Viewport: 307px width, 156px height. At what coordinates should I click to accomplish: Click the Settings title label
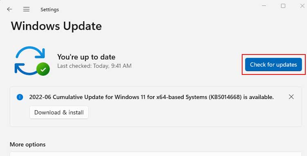[50, 9]
